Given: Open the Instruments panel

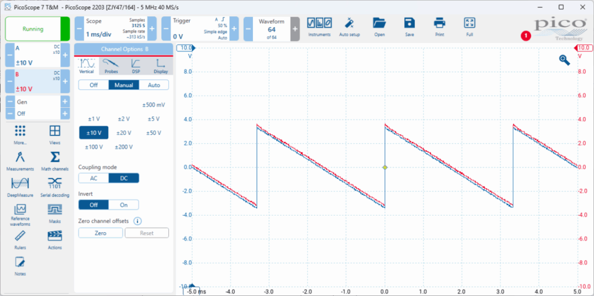Looking at the screenshot, I should click(320, 27).
